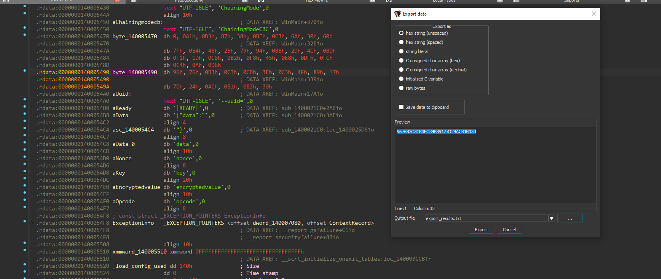Click the highlighted hex string in Preview
The width and height of the screenshot is (661, 279).
point(436,132)
